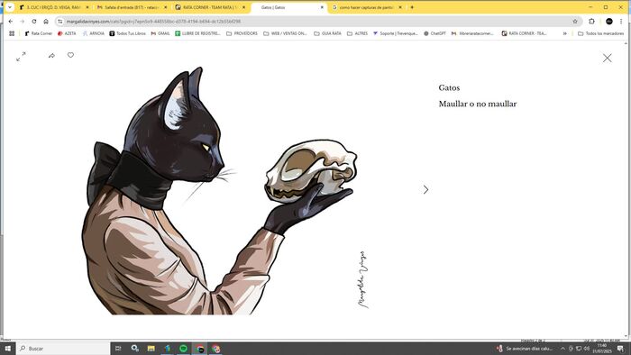Click the 'Gatos' gallery heading
The image size is (631, 355).
[x=449, y=87]
